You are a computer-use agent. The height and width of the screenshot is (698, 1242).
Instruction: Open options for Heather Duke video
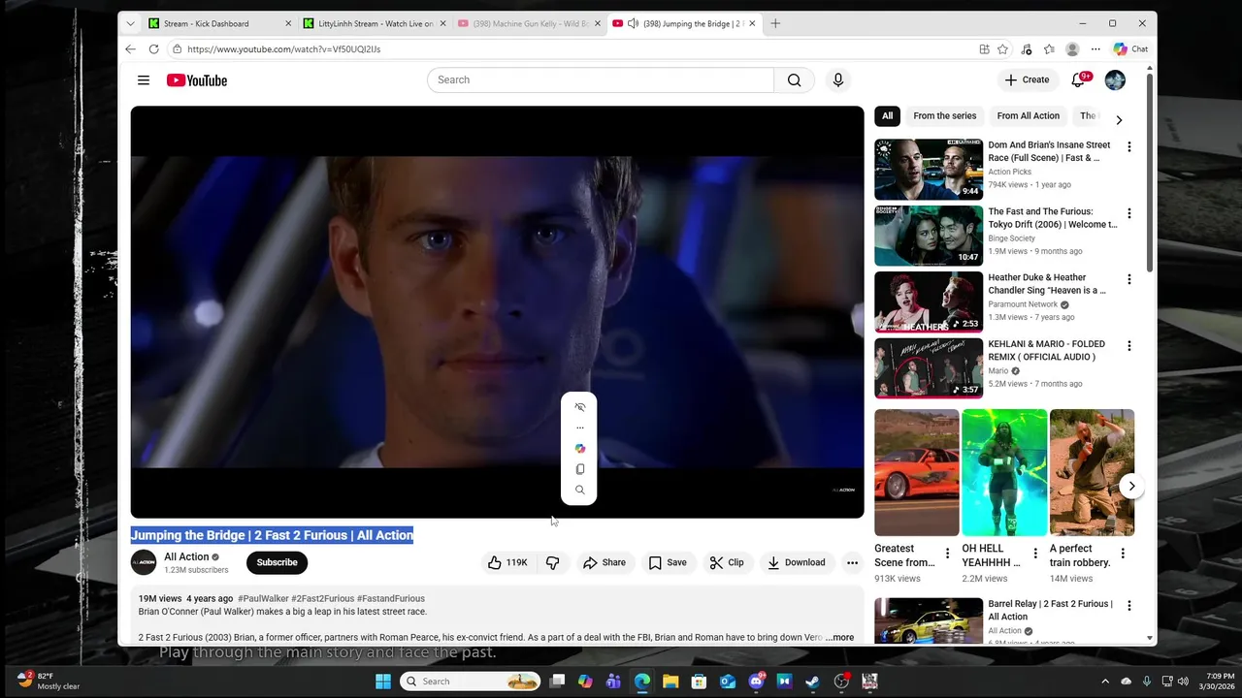point(1128,279)
